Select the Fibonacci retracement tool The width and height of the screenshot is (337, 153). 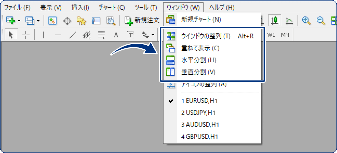tap(102, 35)
